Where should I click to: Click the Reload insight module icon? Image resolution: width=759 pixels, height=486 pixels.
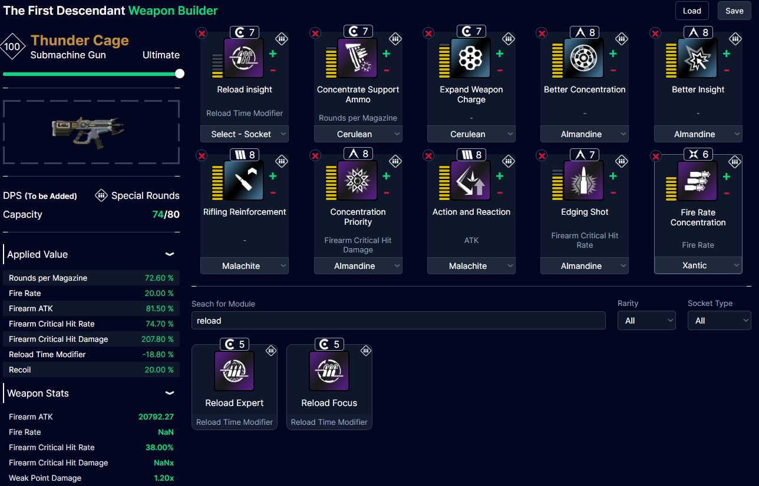tap(244, 58)
